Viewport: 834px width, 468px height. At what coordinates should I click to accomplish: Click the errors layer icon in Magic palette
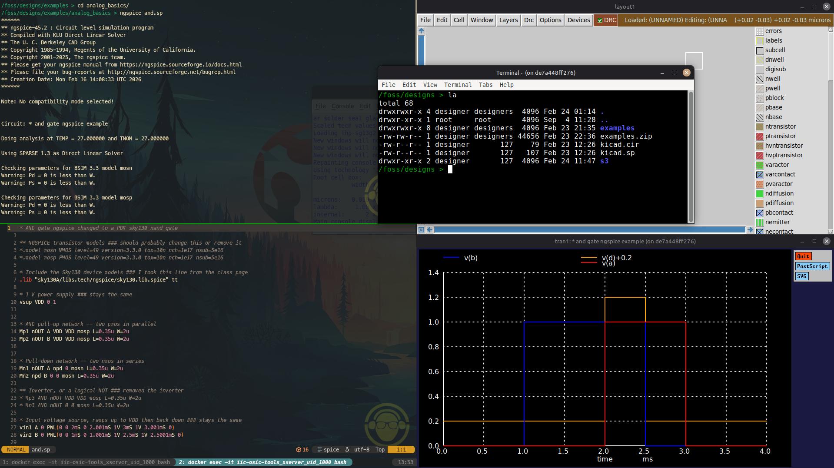pos(760,31)
